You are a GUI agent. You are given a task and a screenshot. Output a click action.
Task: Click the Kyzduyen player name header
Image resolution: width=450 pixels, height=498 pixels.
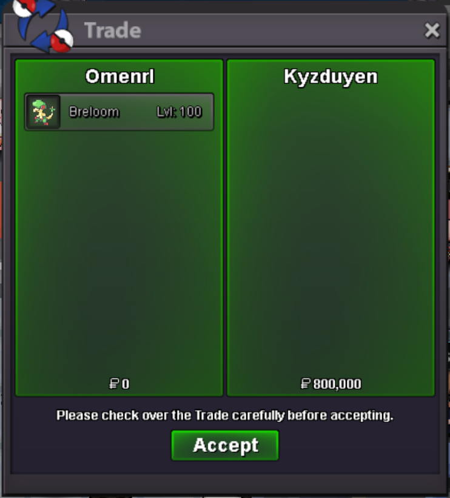pyautogui.click(x=331, y=77)
